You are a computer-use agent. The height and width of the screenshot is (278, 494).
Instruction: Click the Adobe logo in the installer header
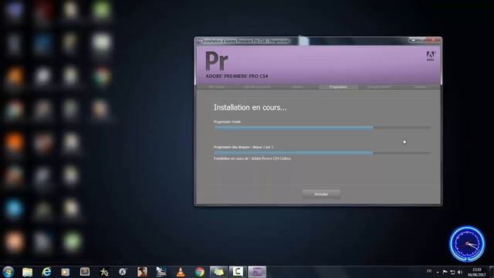pyautogui.click(x=431, y=56)
